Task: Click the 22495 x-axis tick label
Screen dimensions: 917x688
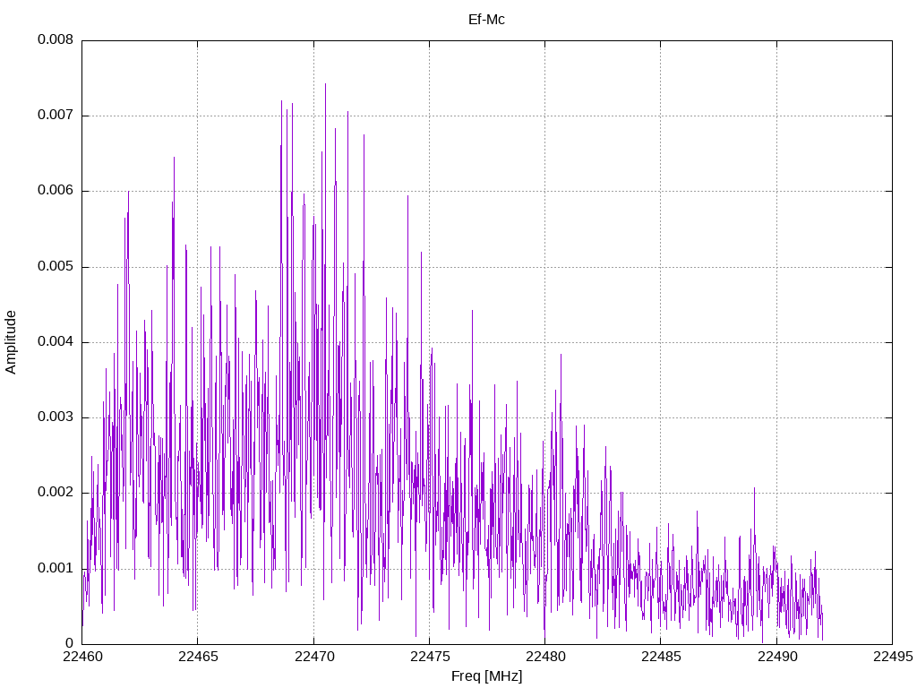Action: pyautogui.click(x=893, y=657)
